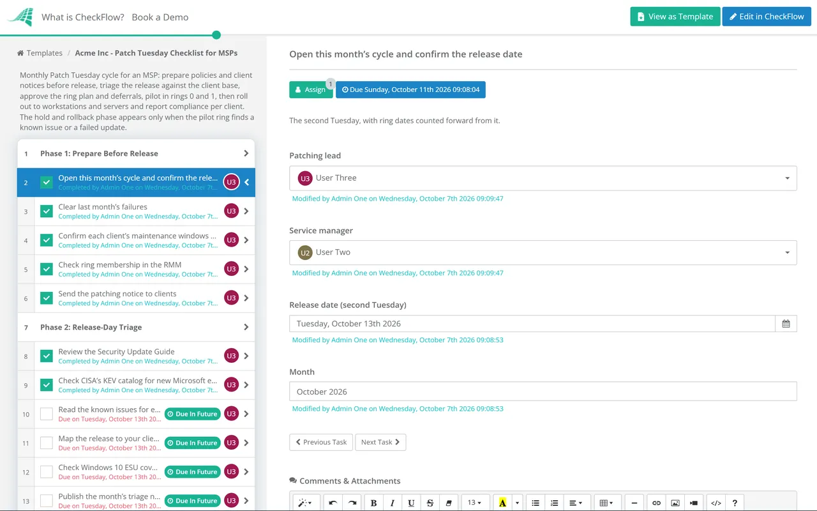Open the highlight color picker arrow

tap(517, 503)
